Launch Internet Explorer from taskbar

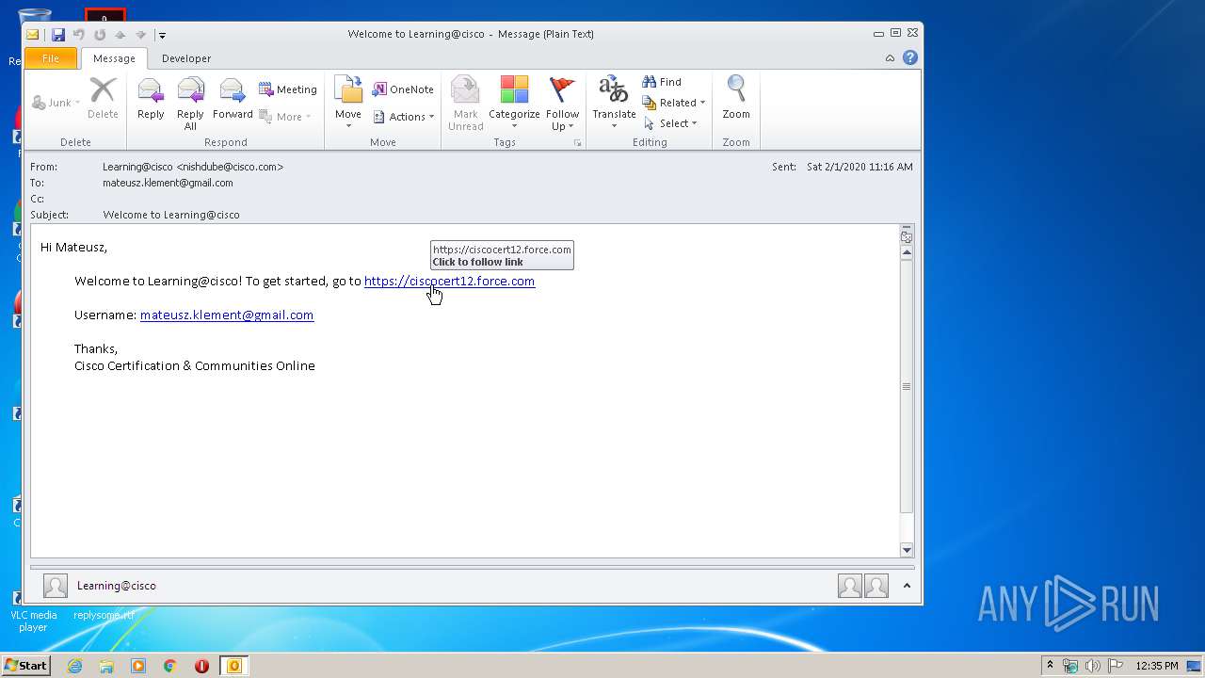coord(75,666)
